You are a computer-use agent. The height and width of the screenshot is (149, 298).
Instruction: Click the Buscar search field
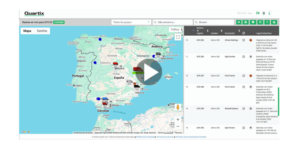(x=214, y=22)
